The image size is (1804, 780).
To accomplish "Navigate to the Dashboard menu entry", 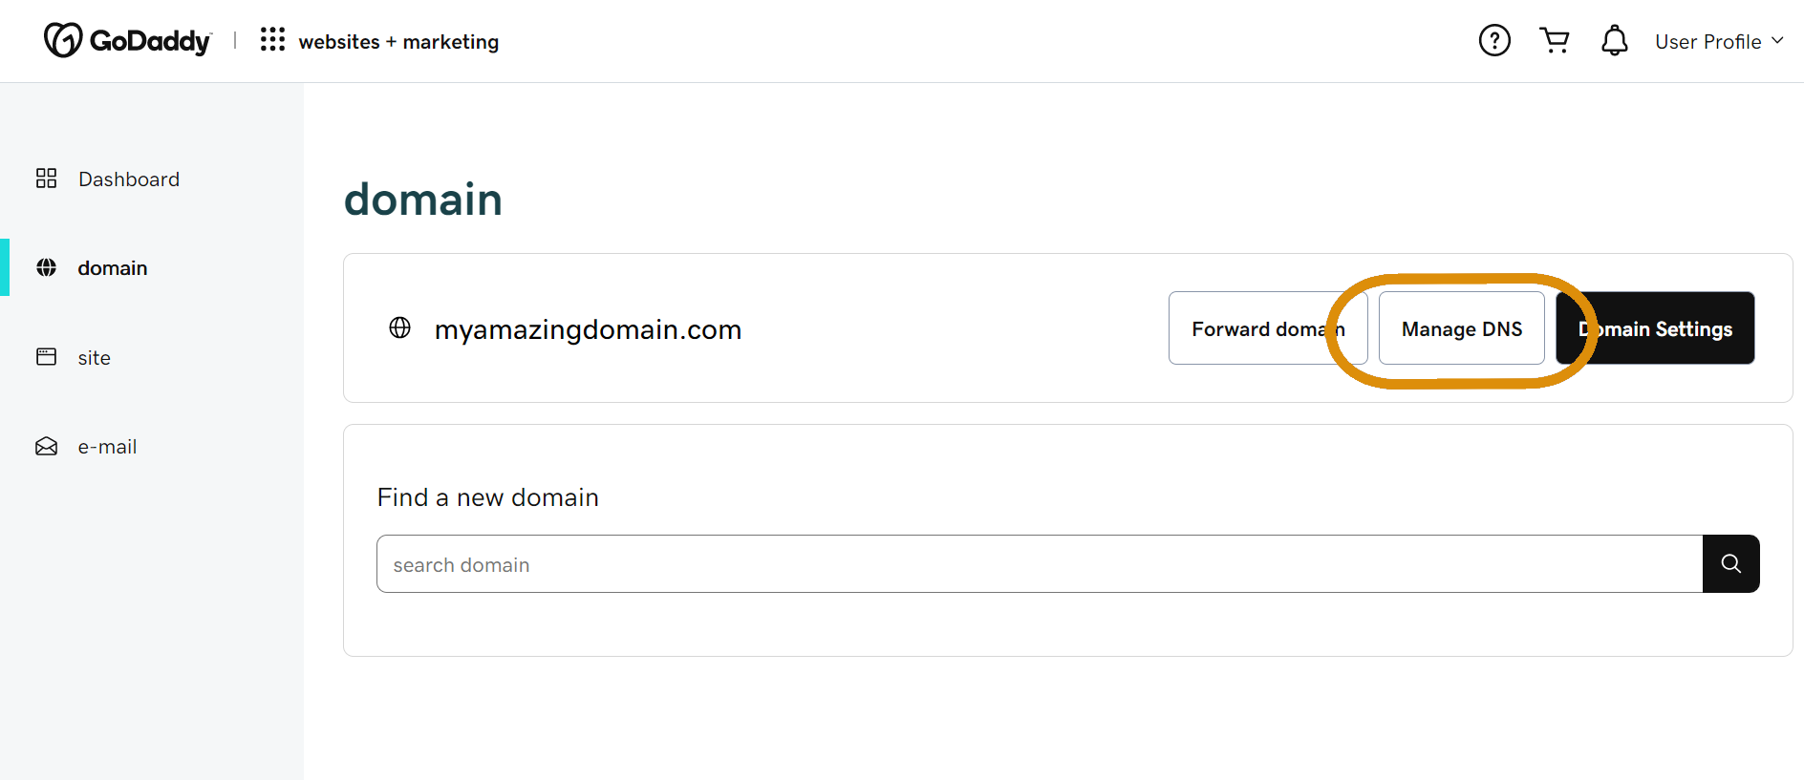I will [x=128, y=179].
